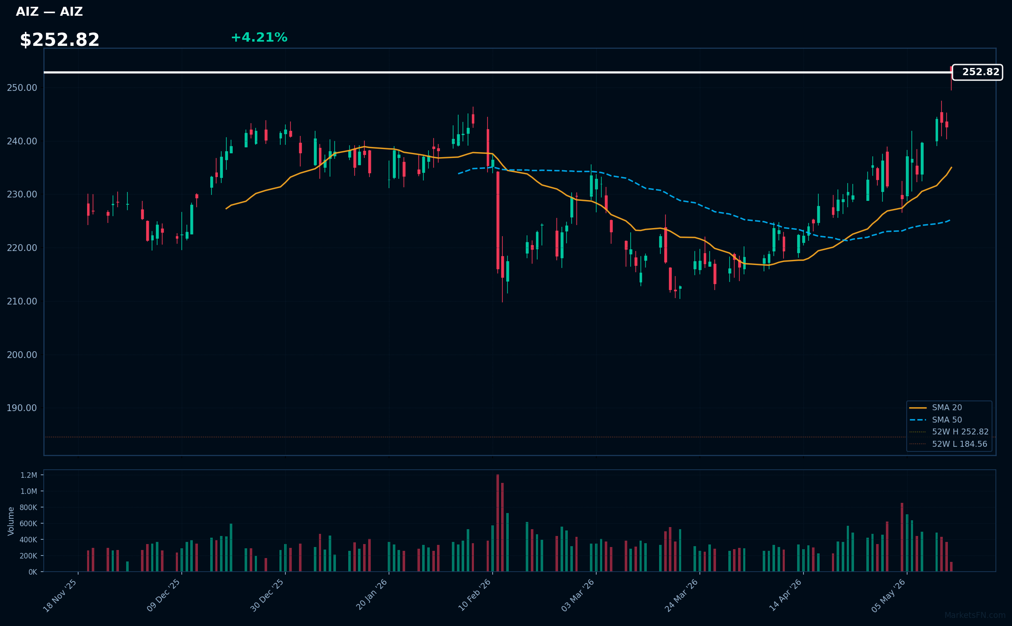Click the 190.00 price axis label
The image size is (1012, 626).
click(x=22, y=408)
